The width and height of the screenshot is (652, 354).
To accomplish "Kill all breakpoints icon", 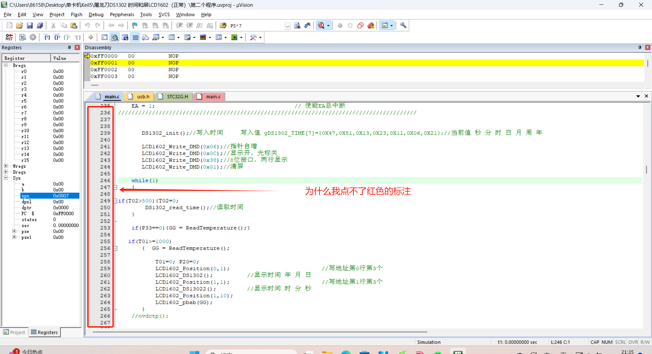I will (370, 25).
